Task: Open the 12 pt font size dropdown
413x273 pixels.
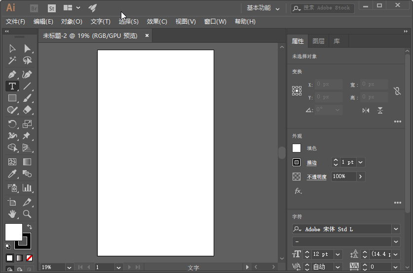Action: (x=338, y=254)
